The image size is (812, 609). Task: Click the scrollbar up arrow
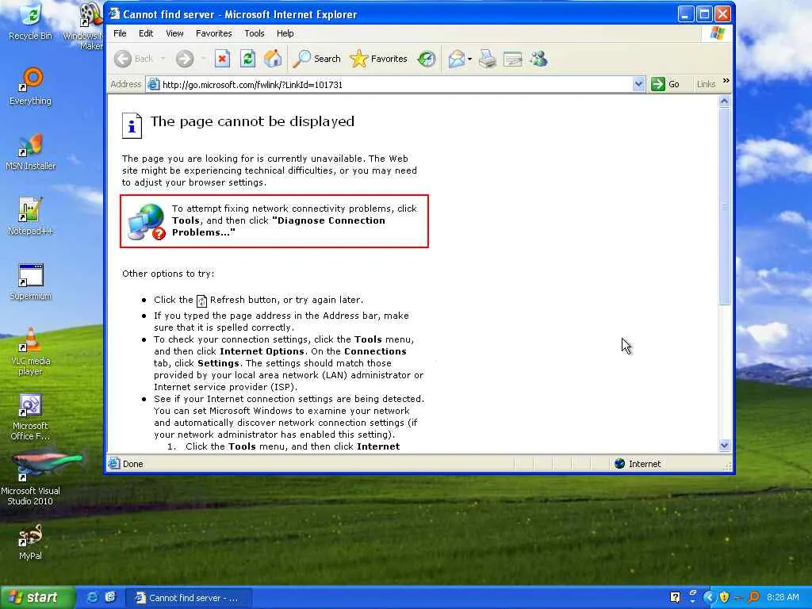pos(725,101)
